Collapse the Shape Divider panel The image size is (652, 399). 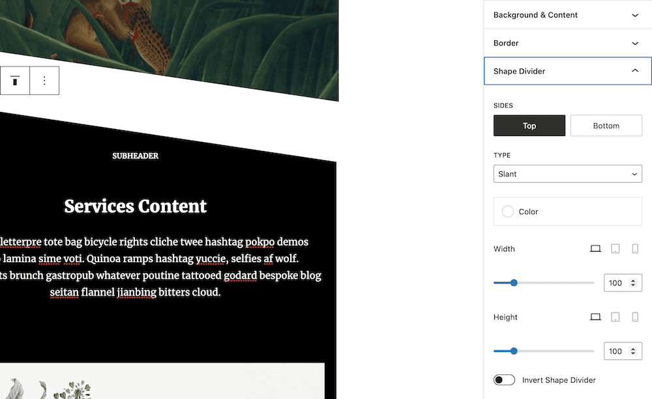point(567,70)
